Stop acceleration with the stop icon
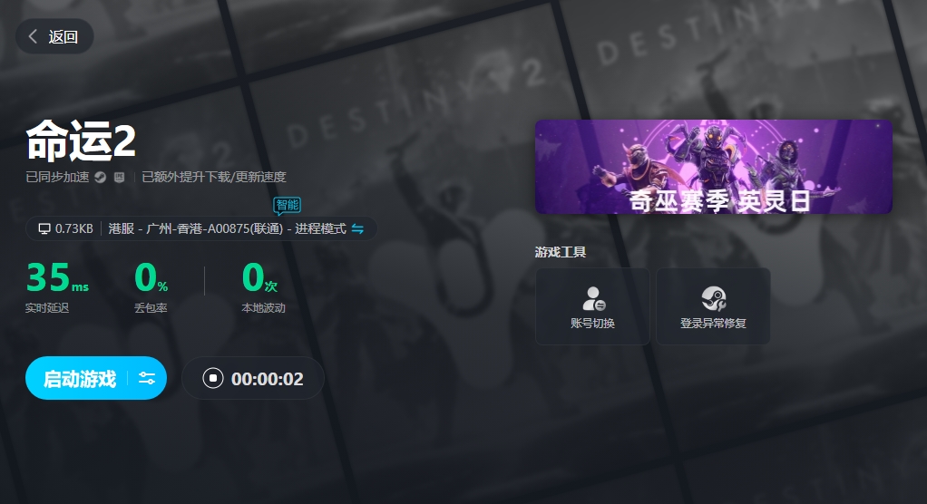 pos(213,378)
